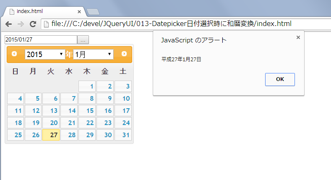Select day 13 in the calendar
Viewport: 331px width, 180px height.
tap(51, 111)
